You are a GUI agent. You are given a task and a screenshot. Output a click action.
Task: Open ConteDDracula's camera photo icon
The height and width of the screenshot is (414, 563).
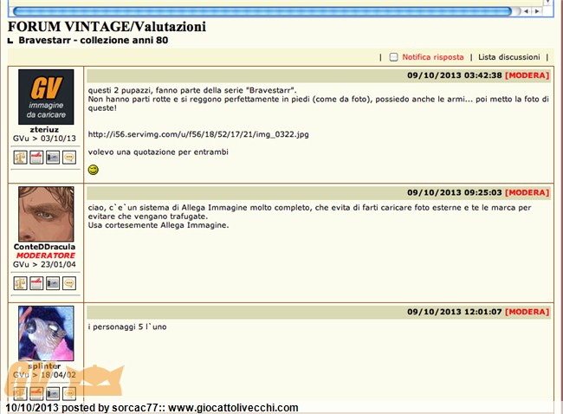click(x=53, y=283)
